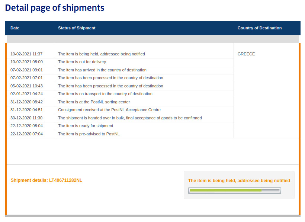Click 'Consignment received at PostNL Acceptance Centre'
Viewport: 305px width, 222px height.
click(x=109, y=110)
